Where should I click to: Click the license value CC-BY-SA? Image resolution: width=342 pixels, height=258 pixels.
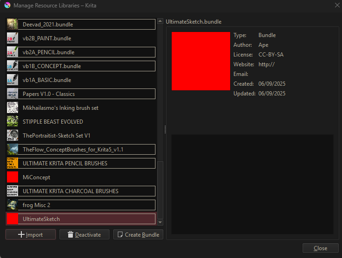[271, 55]
